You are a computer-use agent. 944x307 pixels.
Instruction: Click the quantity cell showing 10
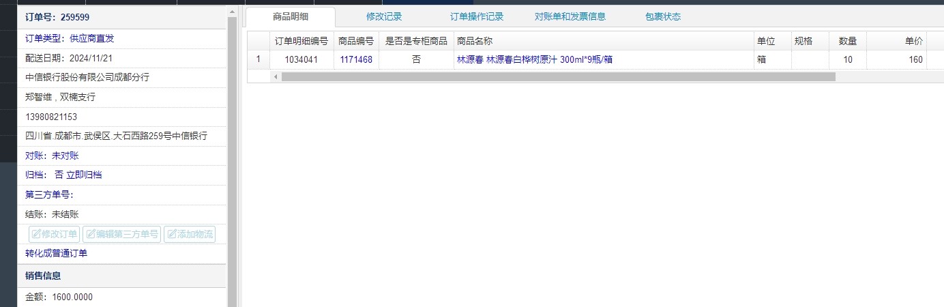point(848,59)
